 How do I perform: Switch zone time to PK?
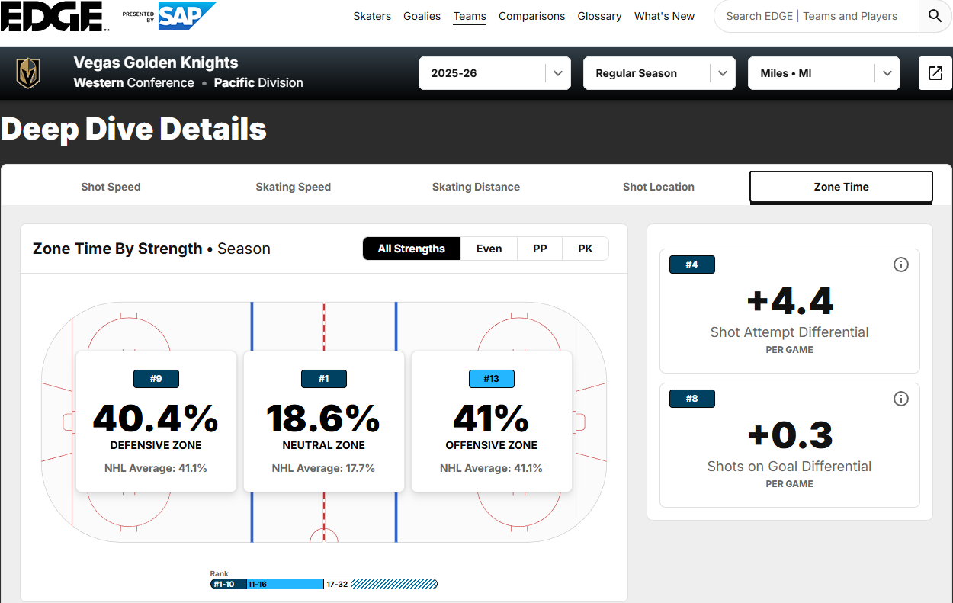[x=585, y=249]
